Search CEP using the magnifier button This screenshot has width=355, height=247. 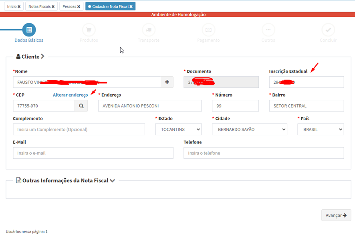coord(81,106)
